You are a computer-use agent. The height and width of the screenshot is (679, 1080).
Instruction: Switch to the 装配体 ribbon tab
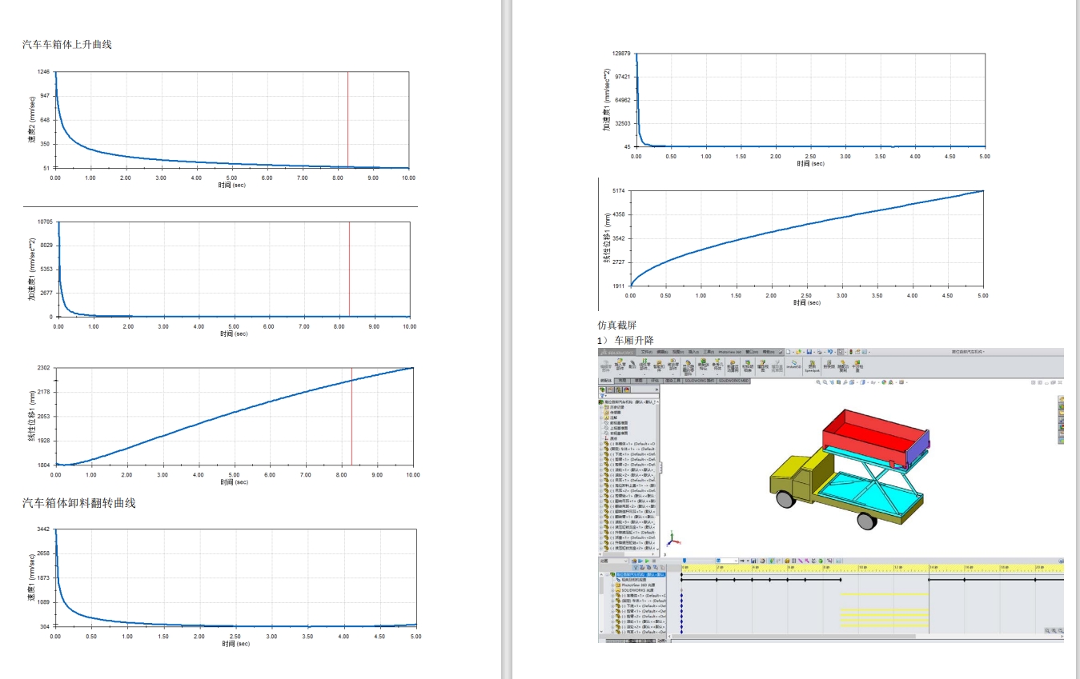pos(606,381)
